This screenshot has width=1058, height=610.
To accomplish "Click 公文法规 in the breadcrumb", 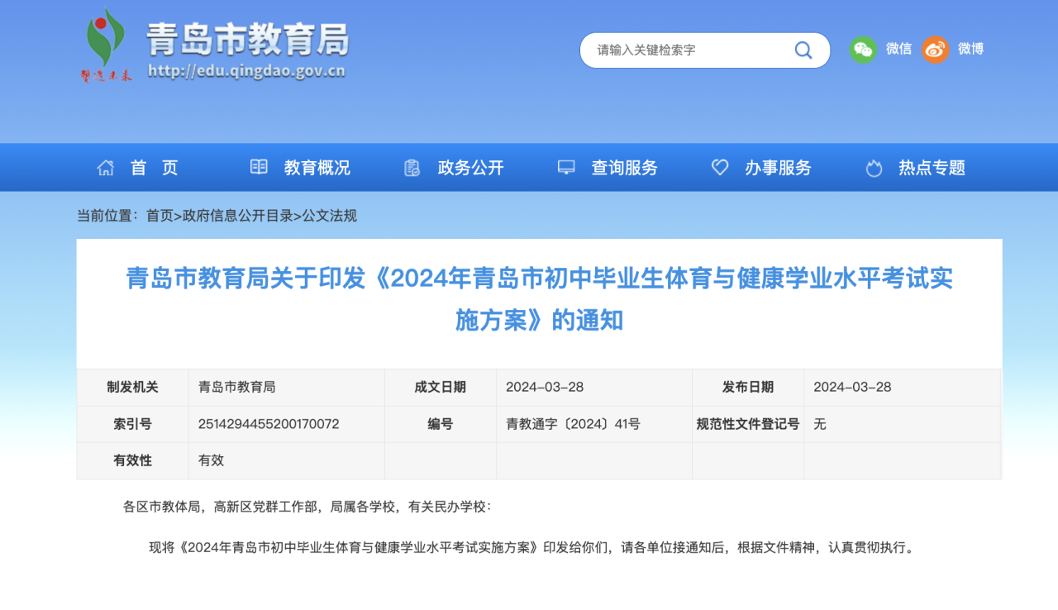I will click(330, 216).
